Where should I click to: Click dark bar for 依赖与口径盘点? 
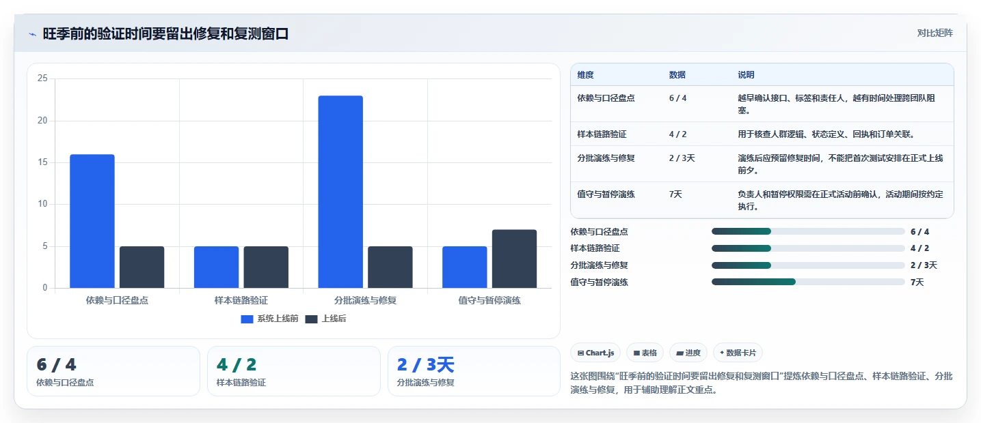coord(142,267)
